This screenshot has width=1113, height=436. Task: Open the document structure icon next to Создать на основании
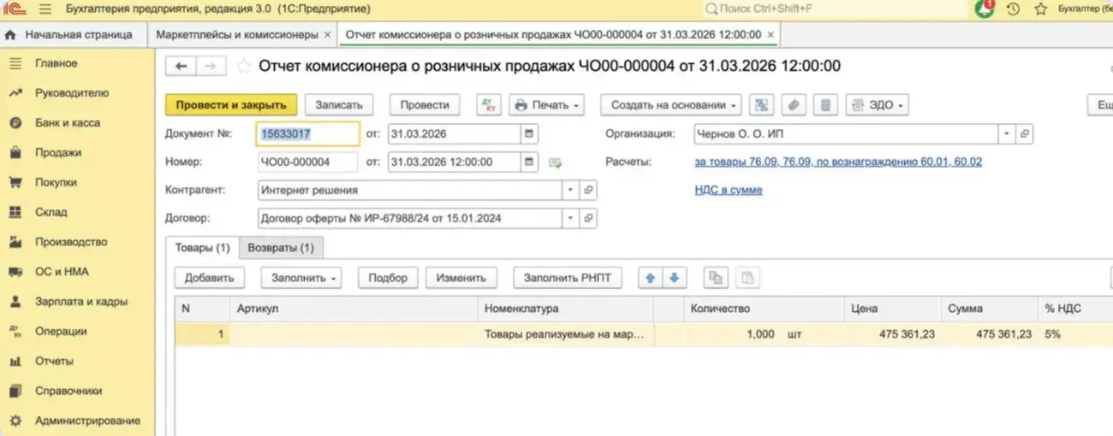coord(761,105)
